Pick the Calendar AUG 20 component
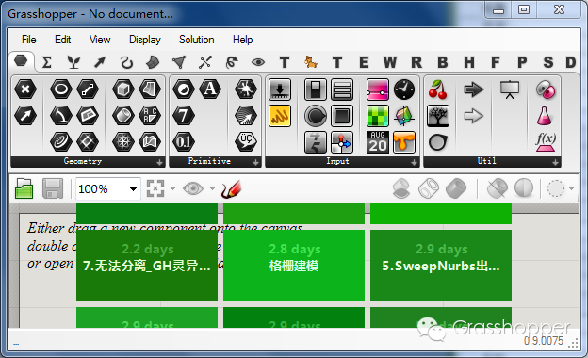 [377, 141]
